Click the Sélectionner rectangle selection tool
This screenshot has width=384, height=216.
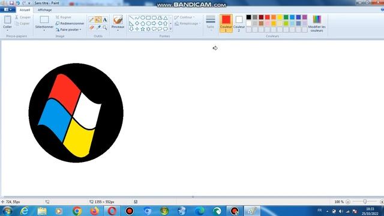(x=44, y=20)
